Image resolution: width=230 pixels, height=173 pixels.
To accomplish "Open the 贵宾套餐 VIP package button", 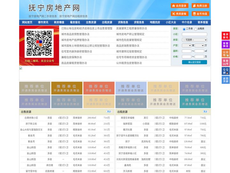I will [180, 14].
